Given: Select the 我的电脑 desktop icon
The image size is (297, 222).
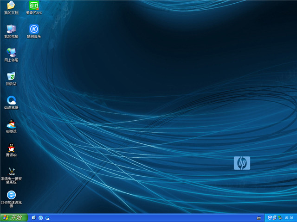Looking at the screenshot, I should (x=11, y=29).
